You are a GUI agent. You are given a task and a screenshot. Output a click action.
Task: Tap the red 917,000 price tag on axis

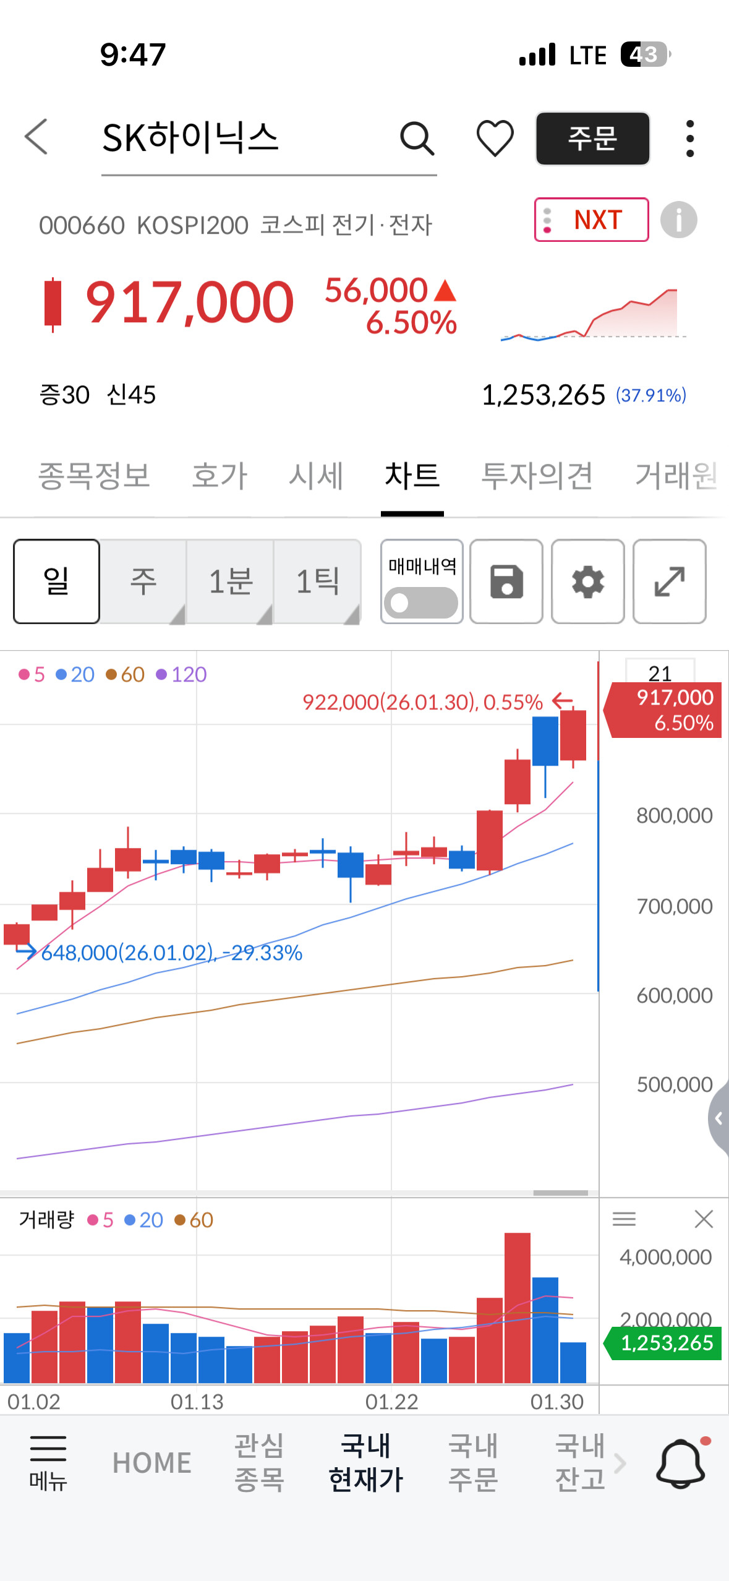[x=663, y=709]
